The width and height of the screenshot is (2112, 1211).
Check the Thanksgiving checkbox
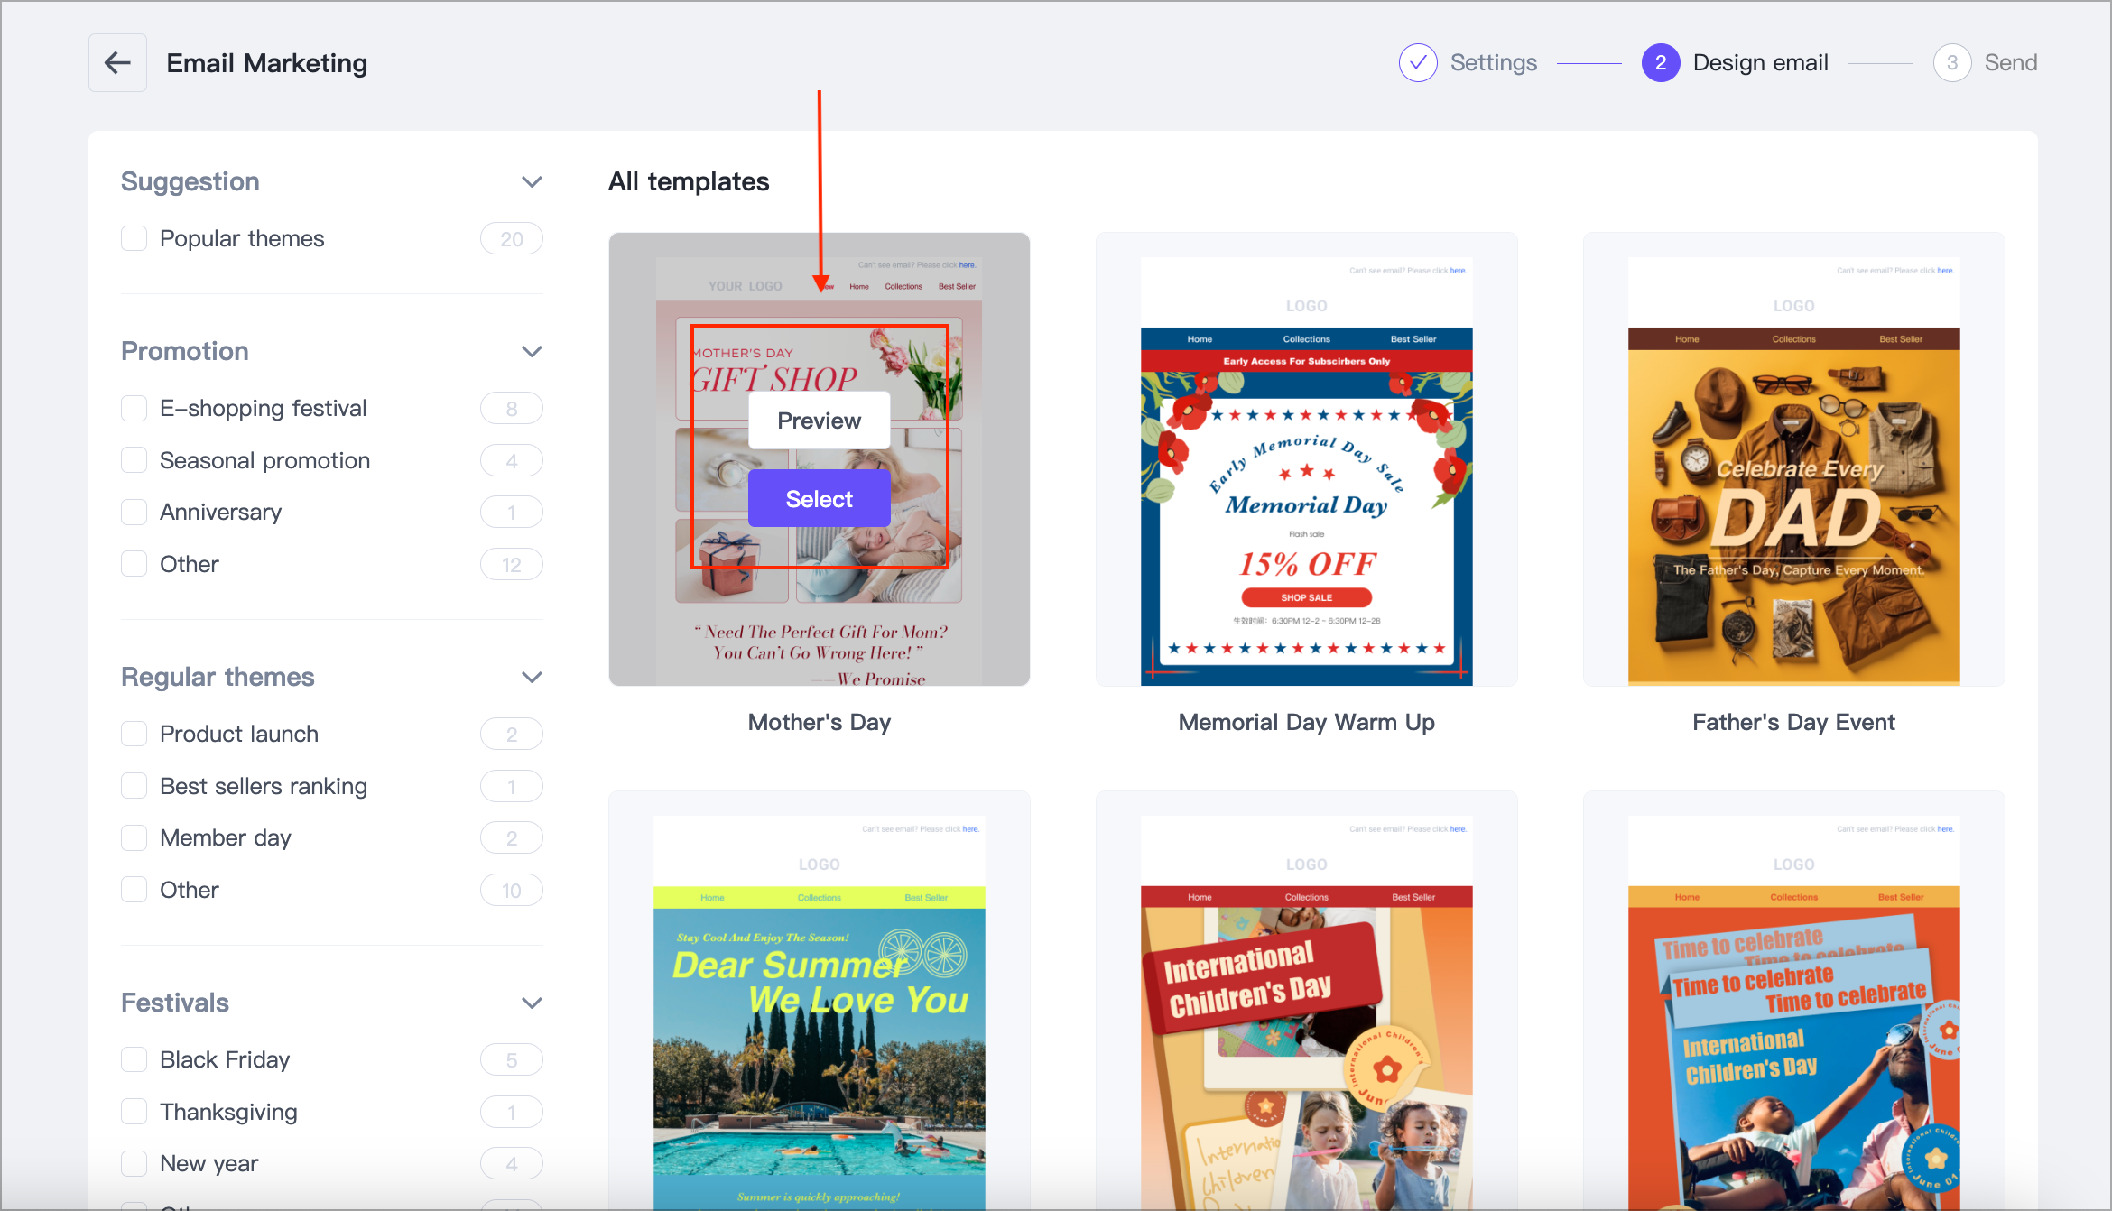click(134, 1112)
